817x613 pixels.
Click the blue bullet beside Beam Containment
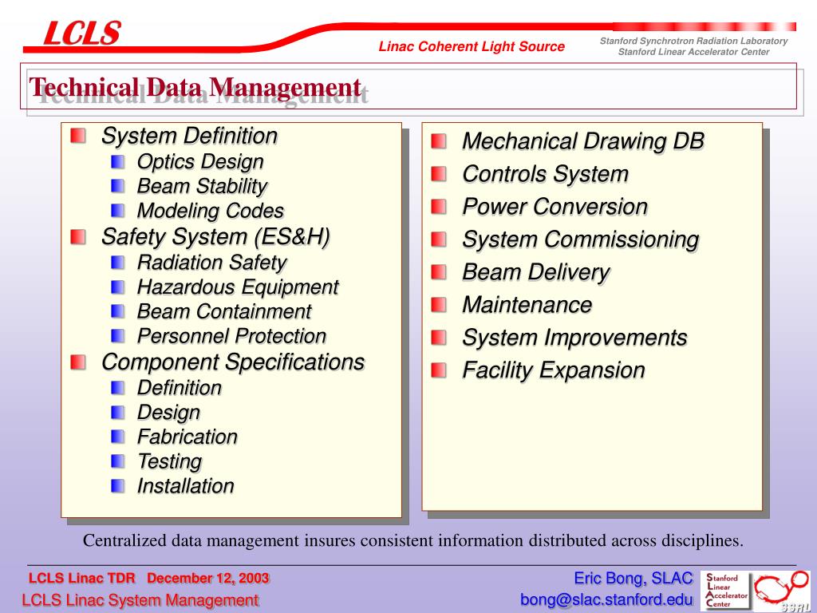[x=118, y=311]
